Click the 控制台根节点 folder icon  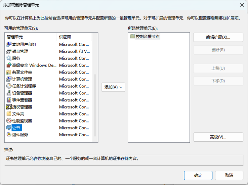[132, 36]
